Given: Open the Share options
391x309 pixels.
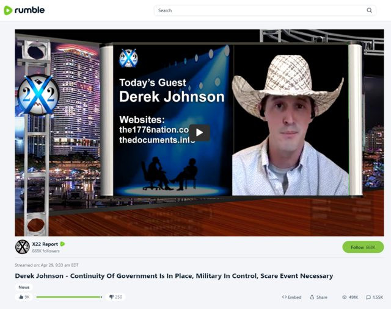Looking at the screenshot, I should [318, 297].
